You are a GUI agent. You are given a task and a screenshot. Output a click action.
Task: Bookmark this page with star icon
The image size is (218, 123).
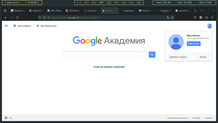[x=172, y=17]
